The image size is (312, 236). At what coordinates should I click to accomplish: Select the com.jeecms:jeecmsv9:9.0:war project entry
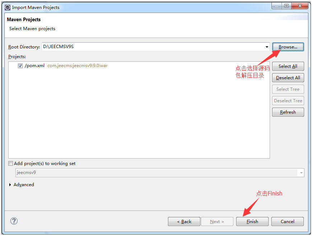point(77,66)
